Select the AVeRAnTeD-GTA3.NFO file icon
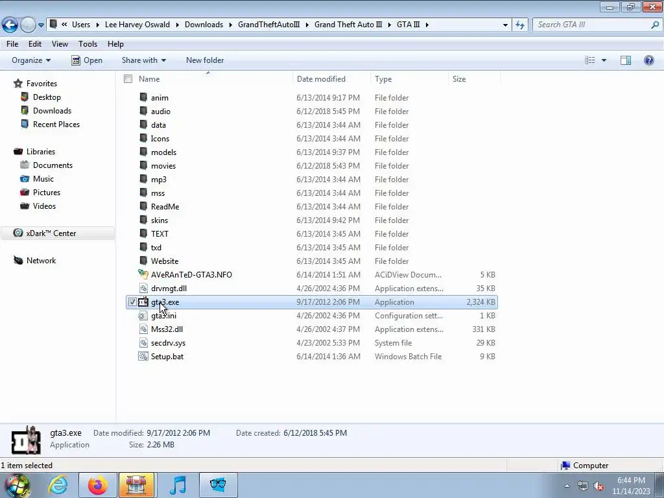This screenshot has width=664, height=498. (143, 274)
